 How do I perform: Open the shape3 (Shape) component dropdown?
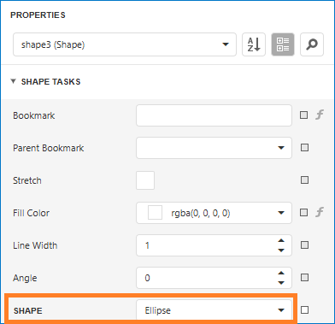click(125, 44)
